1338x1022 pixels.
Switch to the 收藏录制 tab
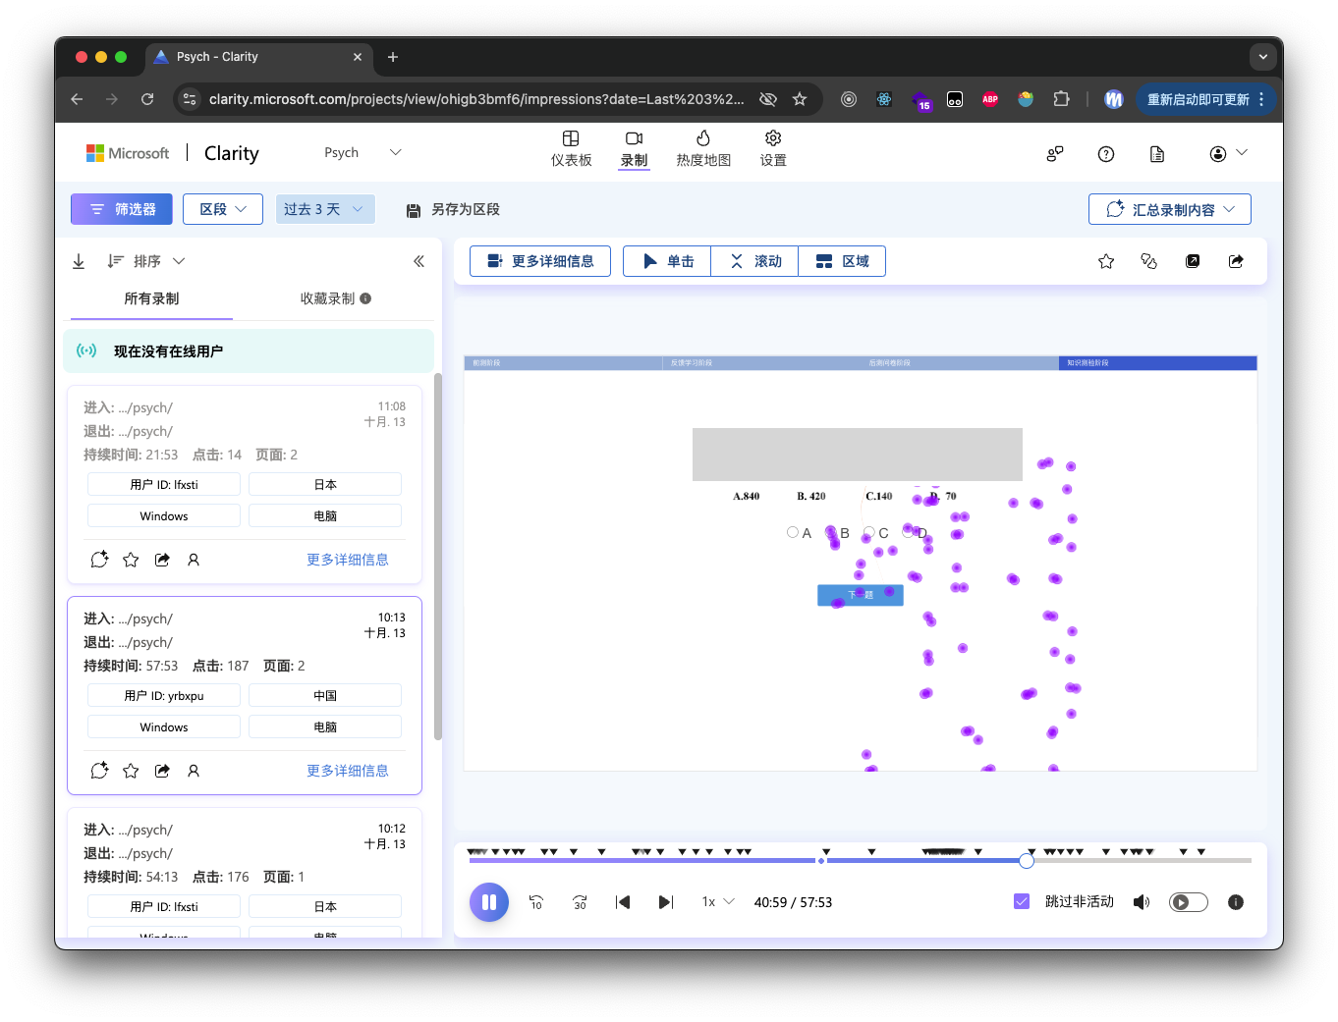point(335,298)
